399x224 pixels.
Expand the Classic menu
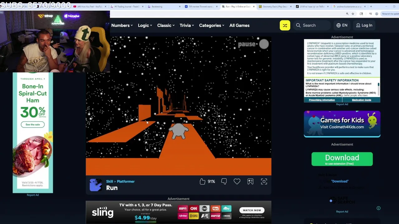[166, 26]
